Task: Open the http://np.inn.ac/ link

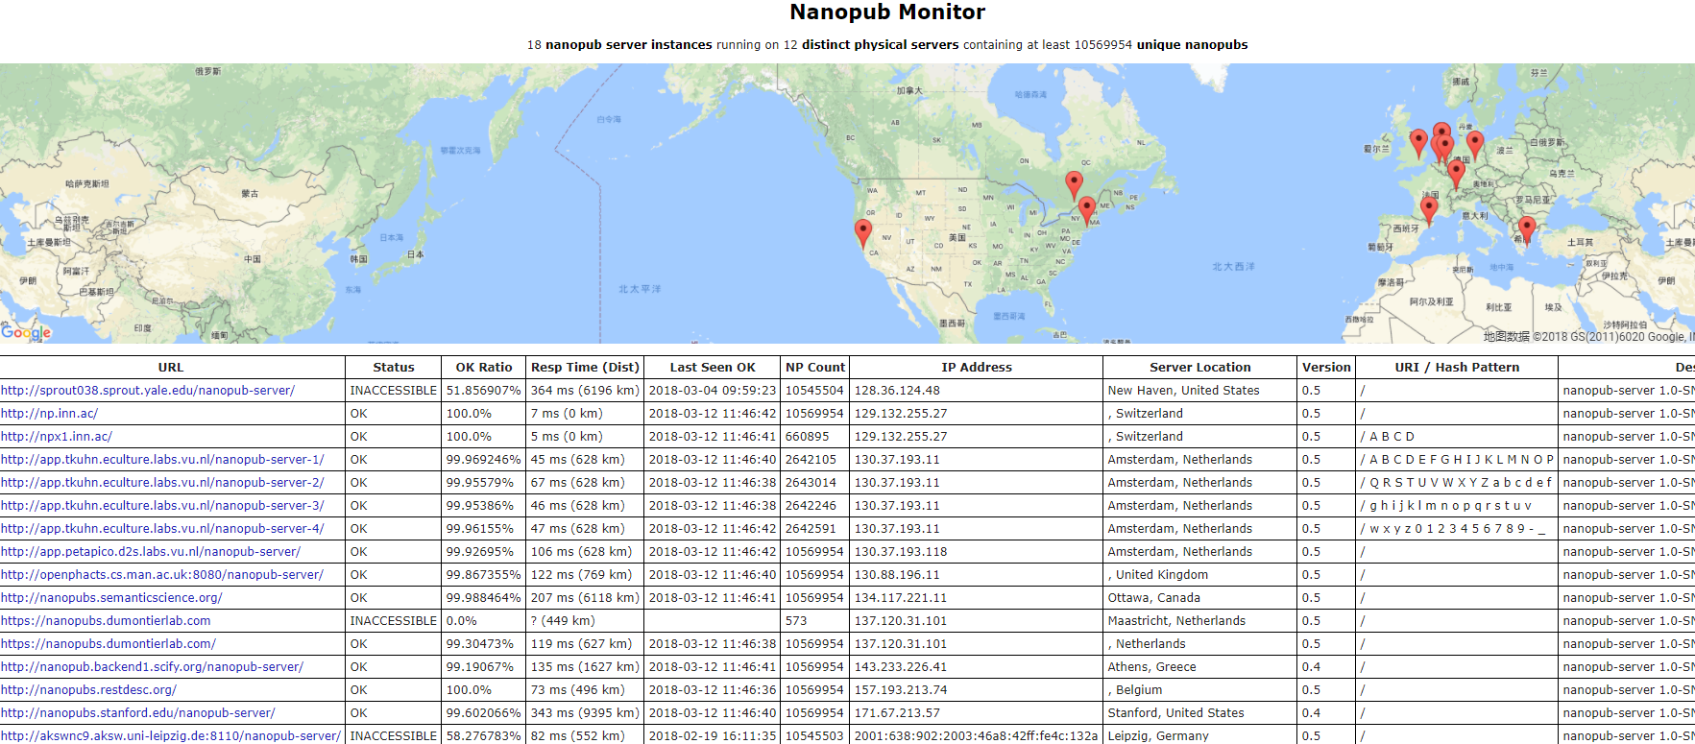Action: coord(49,414)
